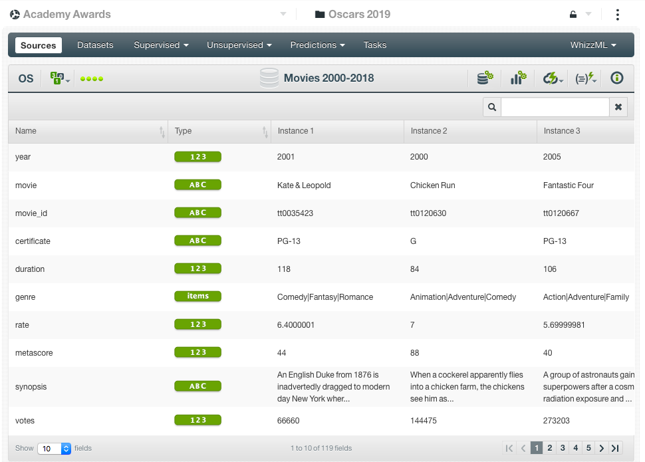The image size is (645, 462).
Task: Open the 1-click dataset icon
Action: [485, 78]
